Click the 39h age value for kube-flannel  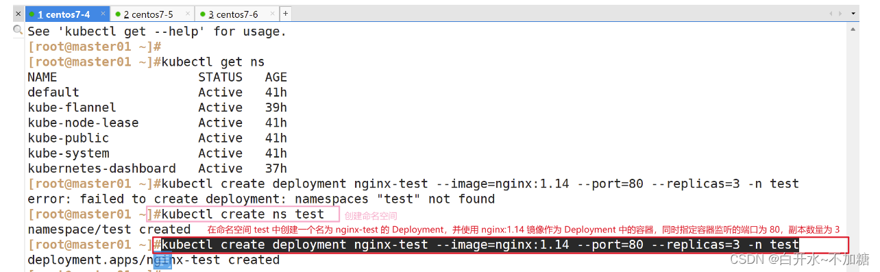276,108
